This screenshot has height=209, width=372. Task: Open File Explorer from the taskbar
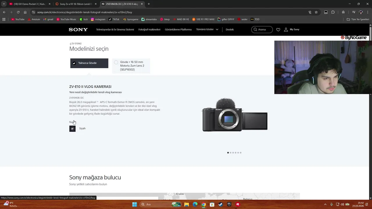pos(187,204)
